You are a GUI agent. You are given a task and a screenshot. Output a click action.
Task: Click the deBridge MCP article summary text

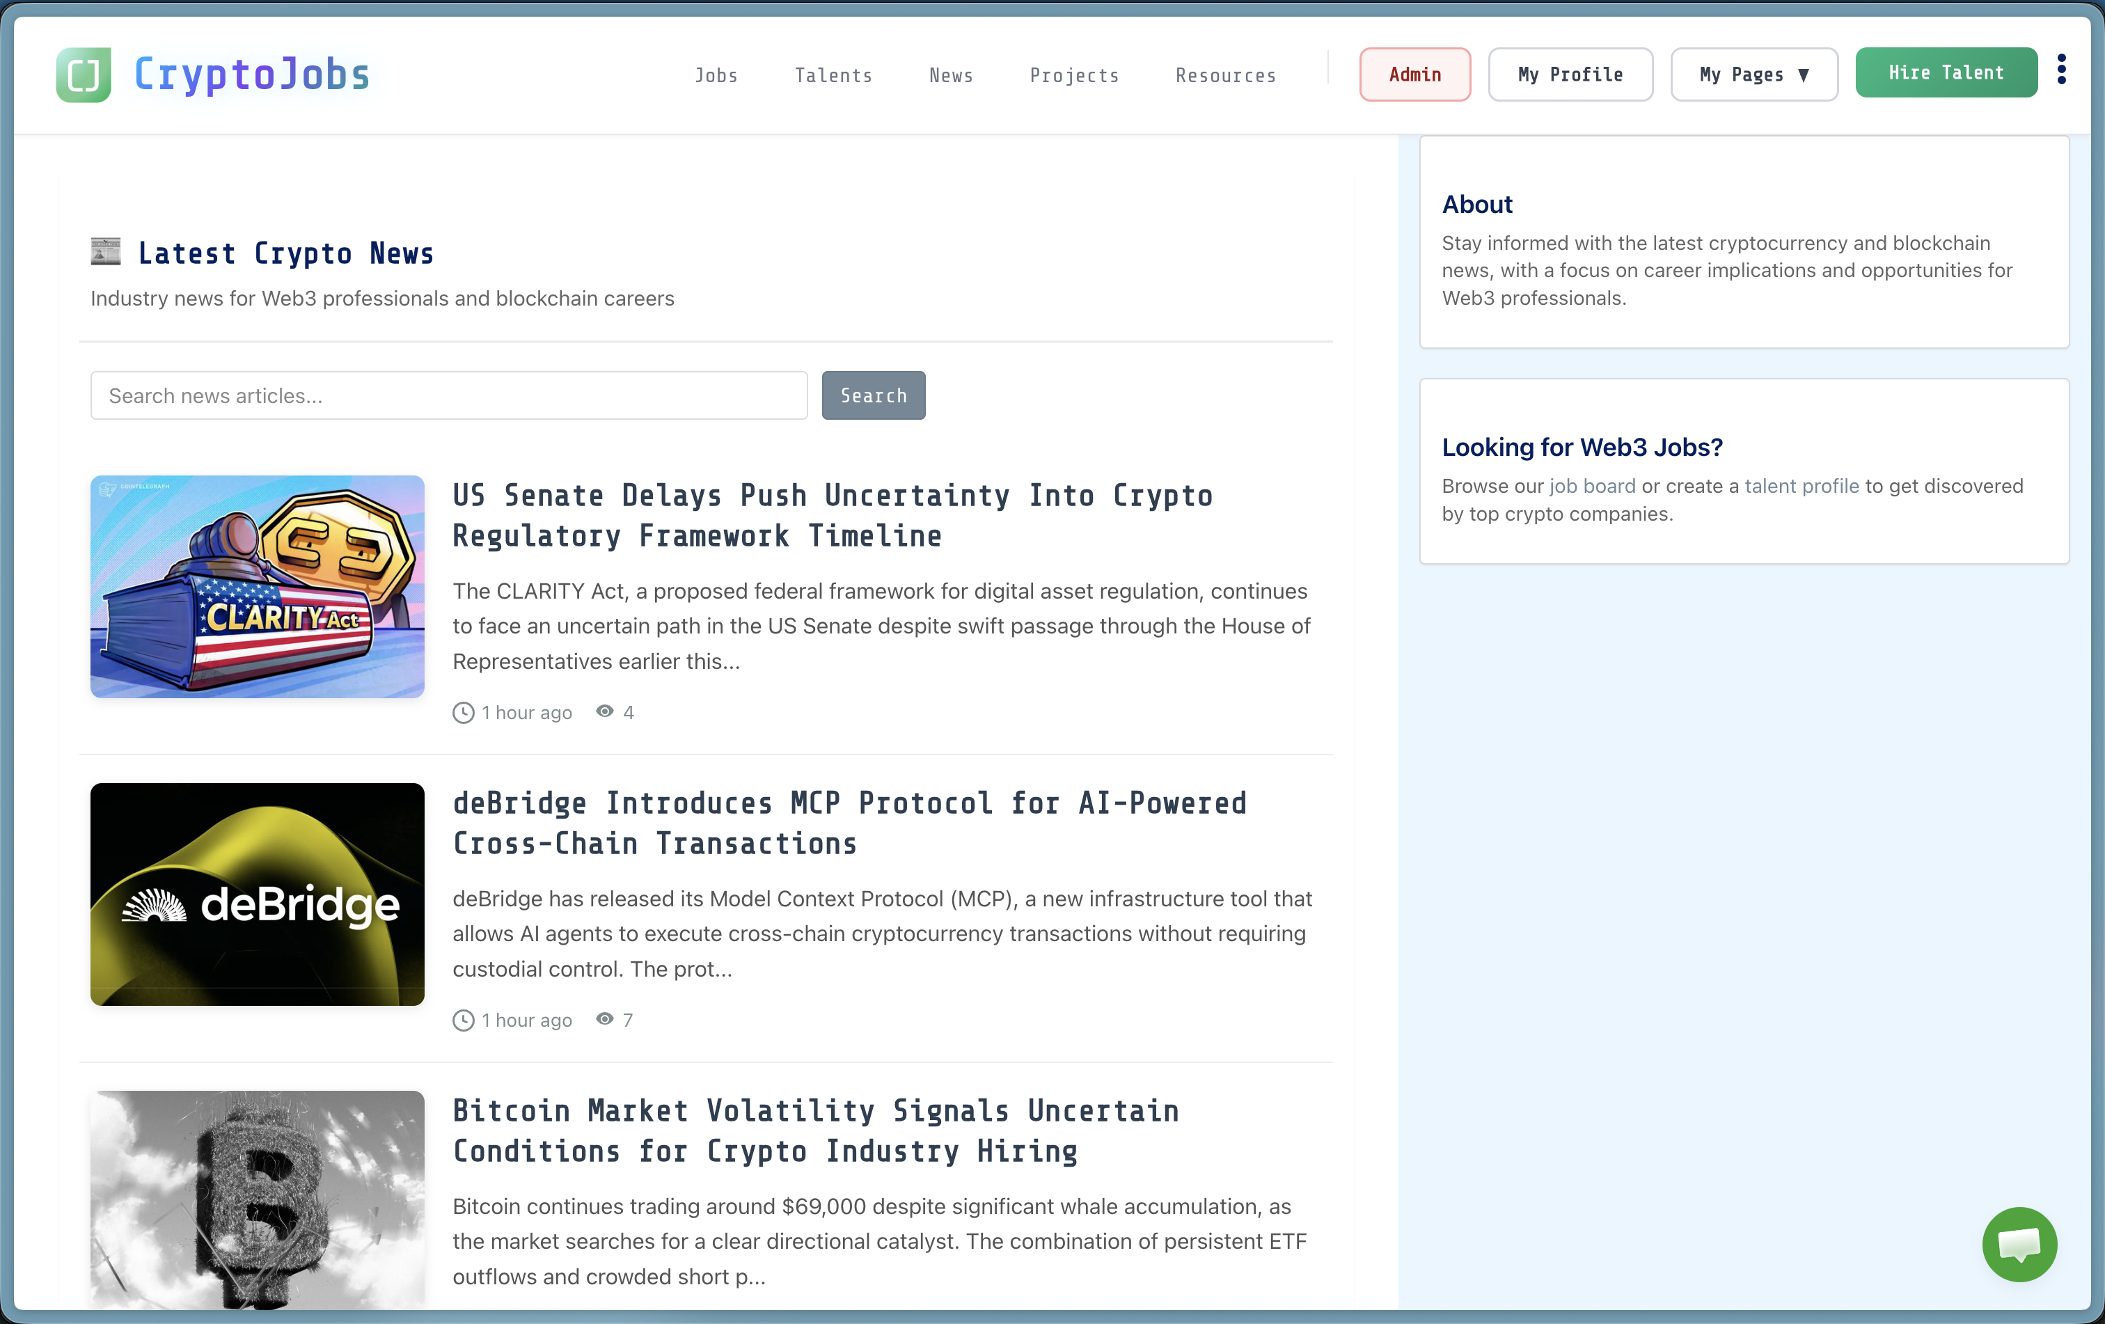[x=882, y=933]
